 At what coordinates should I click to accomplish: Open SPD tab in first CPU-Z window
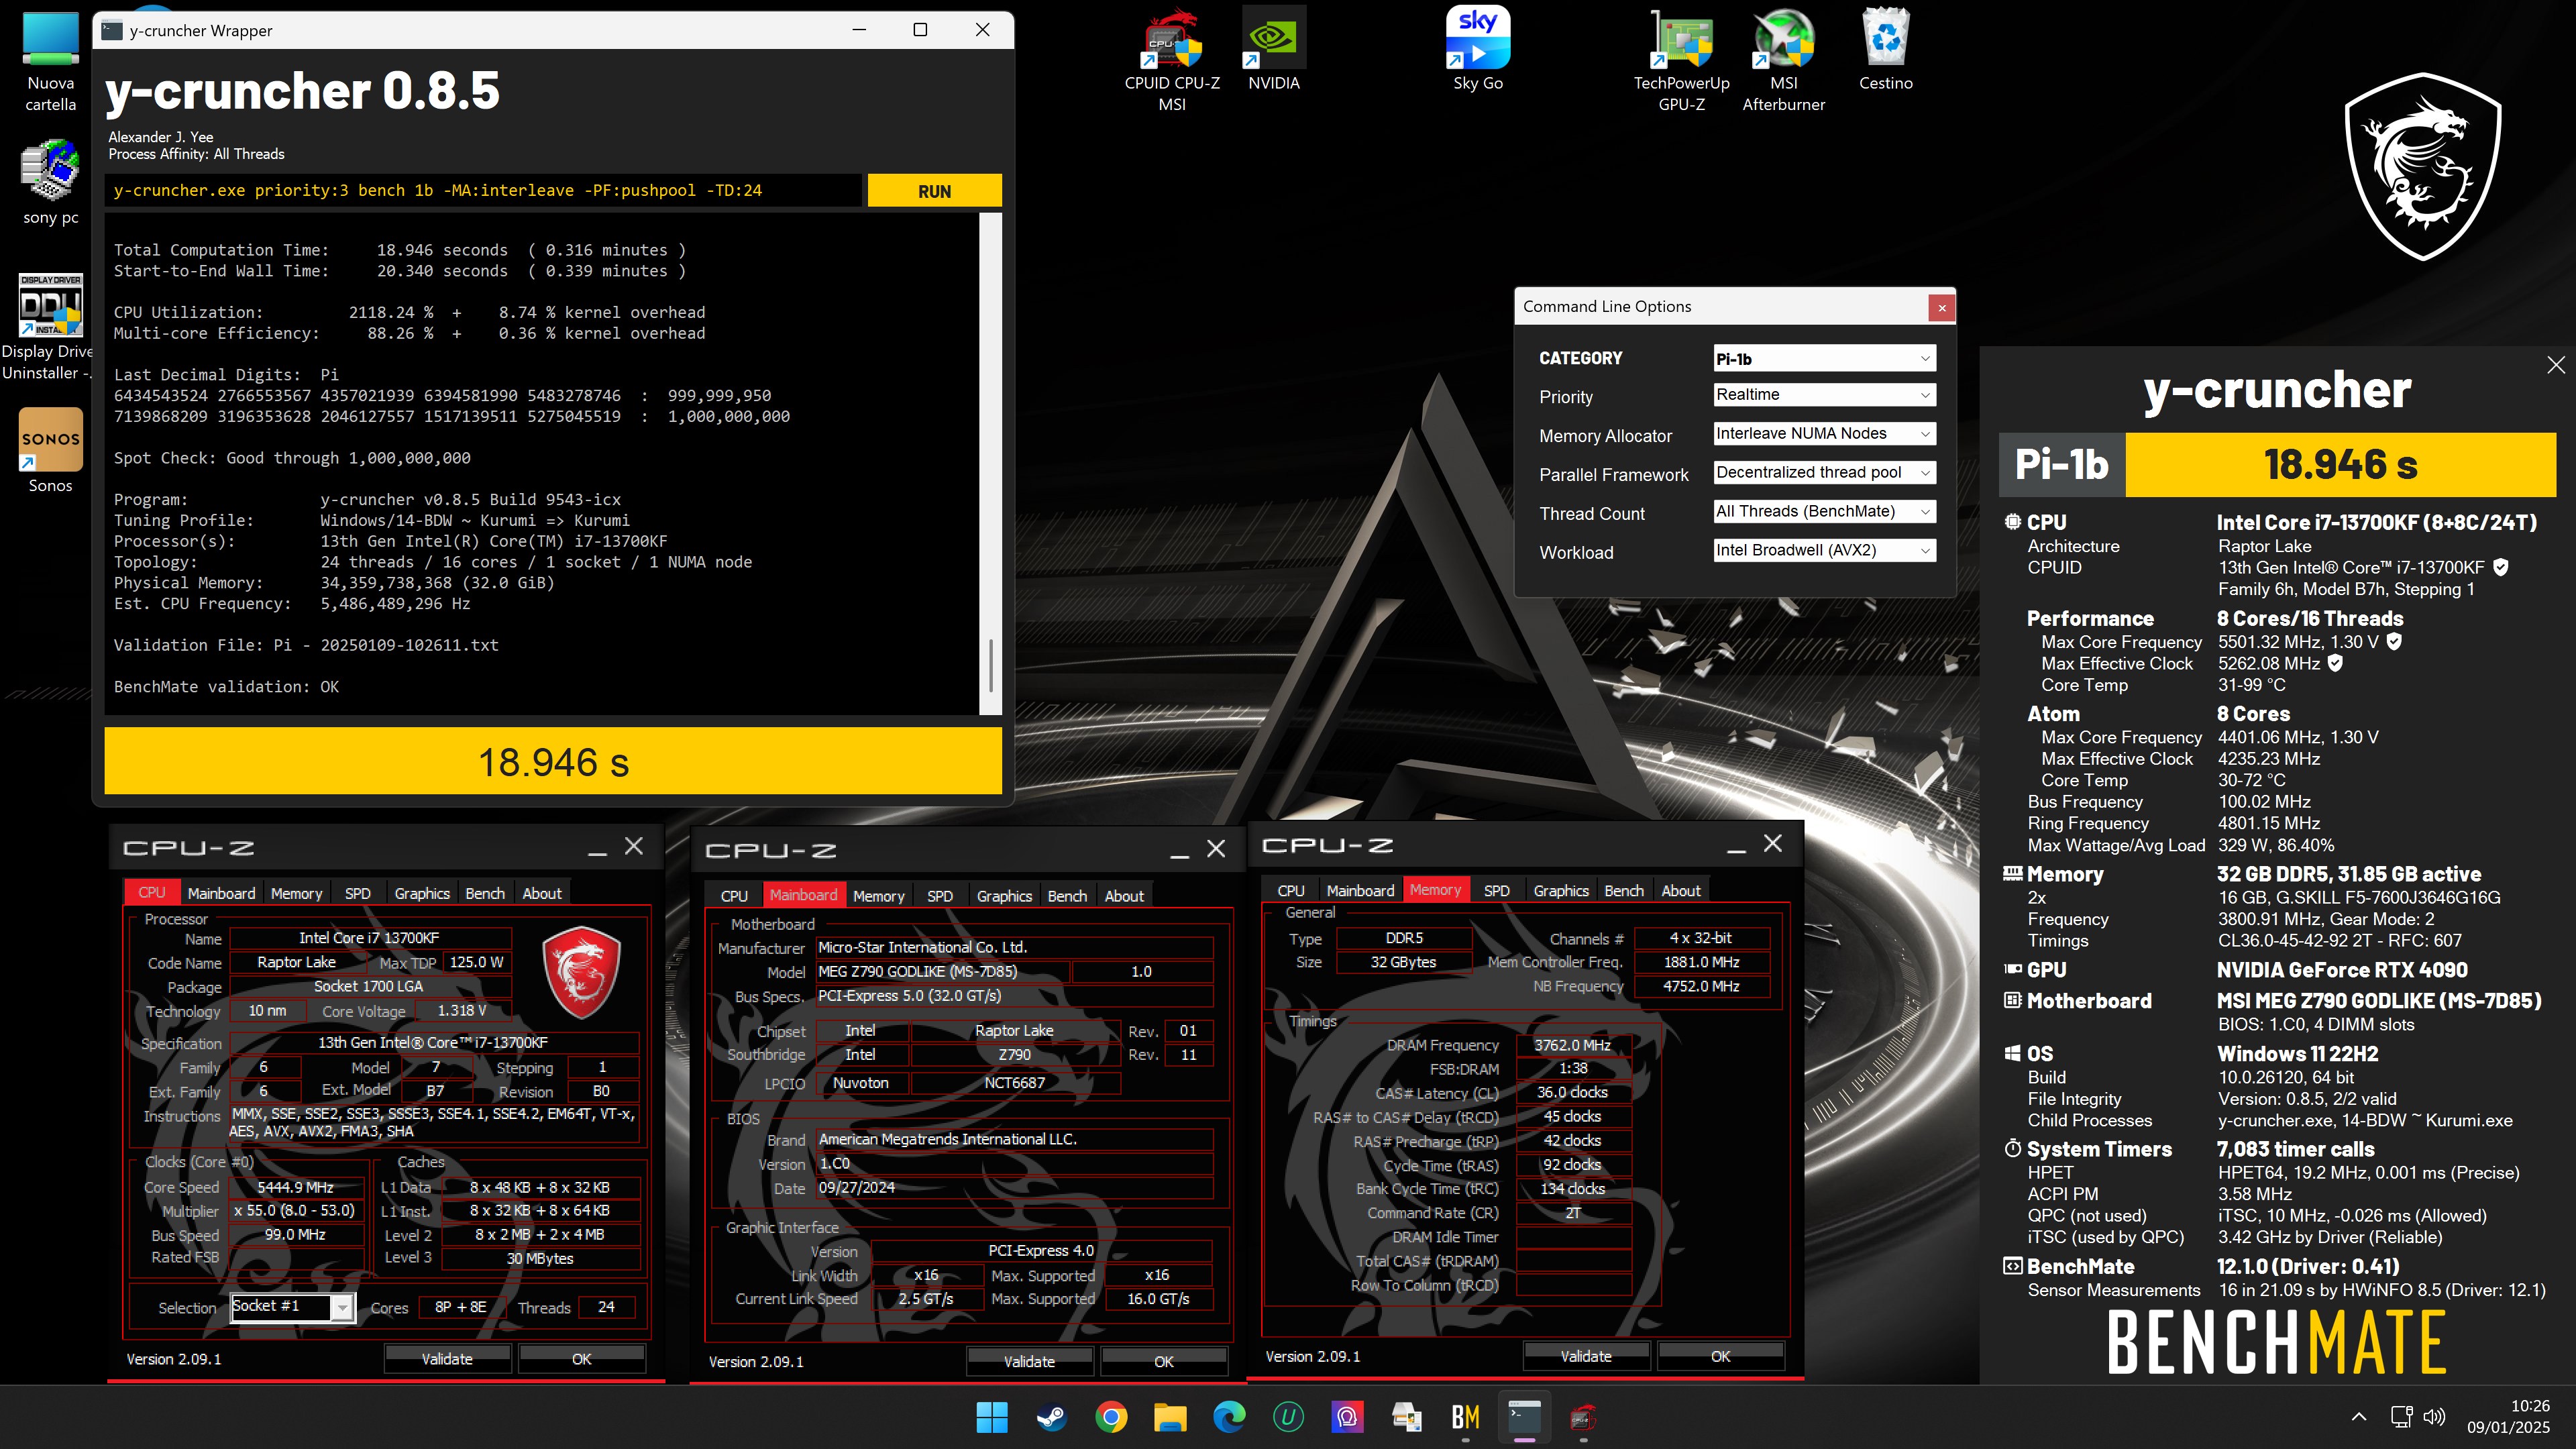pos(357,893)
